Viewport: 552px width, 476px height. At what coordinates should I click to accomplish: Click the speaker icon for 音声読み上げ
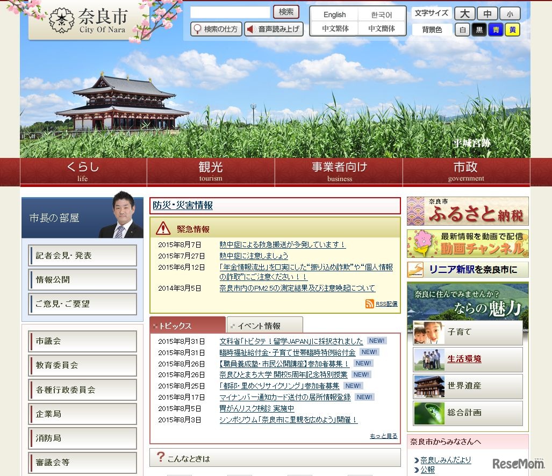pos(250,29)
